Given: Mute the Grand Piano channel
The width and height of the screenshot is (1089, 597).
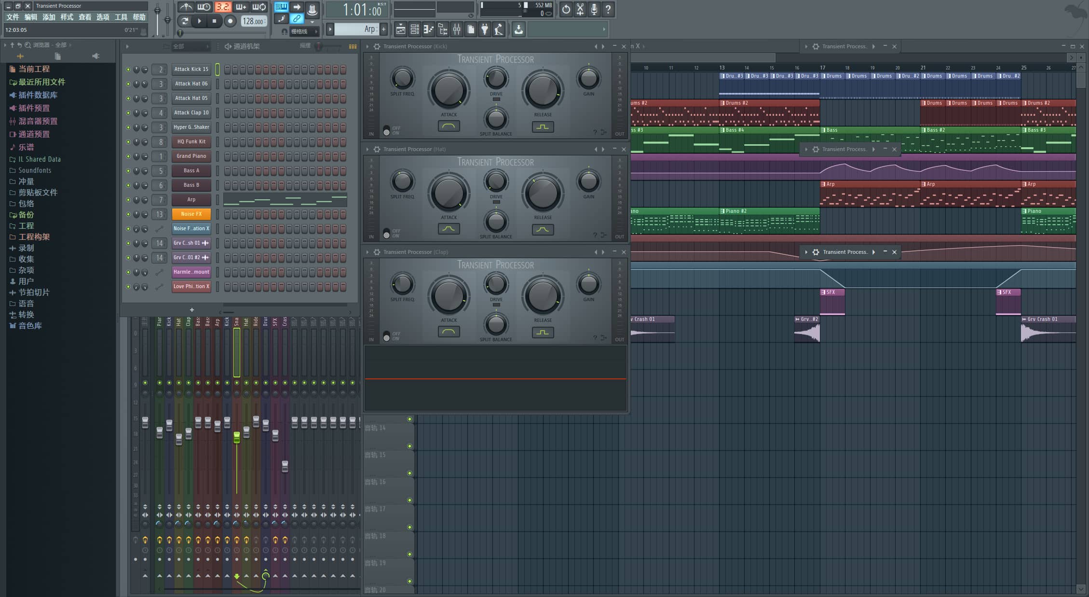Looking at the screenshot, I should [x=128, y=156].
